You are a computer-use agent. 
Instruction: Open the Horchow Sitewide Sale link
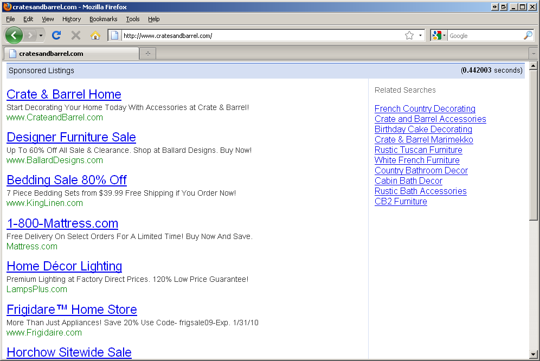tap(69, 352)
